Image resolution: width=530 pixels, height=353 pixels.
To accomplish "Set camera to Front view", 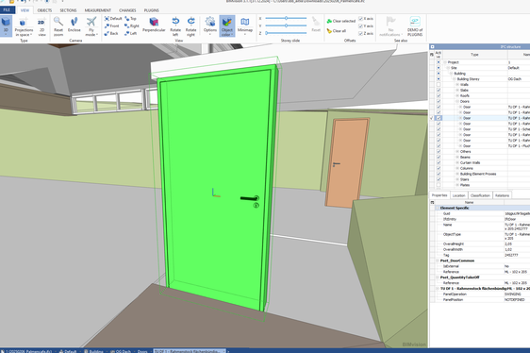I will click(112, 26).
